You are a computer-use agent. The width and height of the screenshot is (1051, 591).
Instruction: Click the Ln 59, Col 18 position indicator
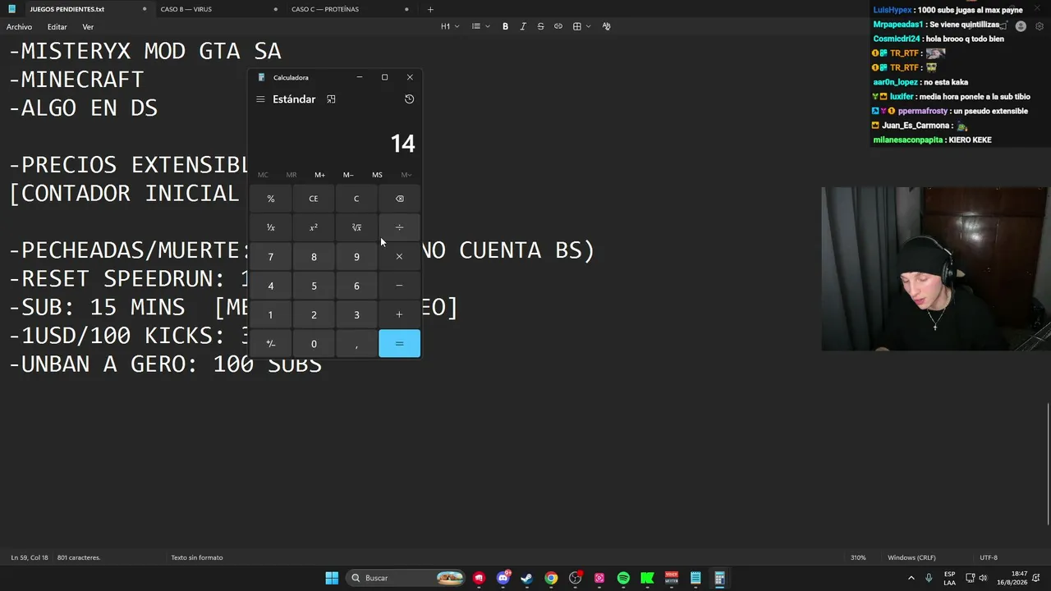click(30, 557)
